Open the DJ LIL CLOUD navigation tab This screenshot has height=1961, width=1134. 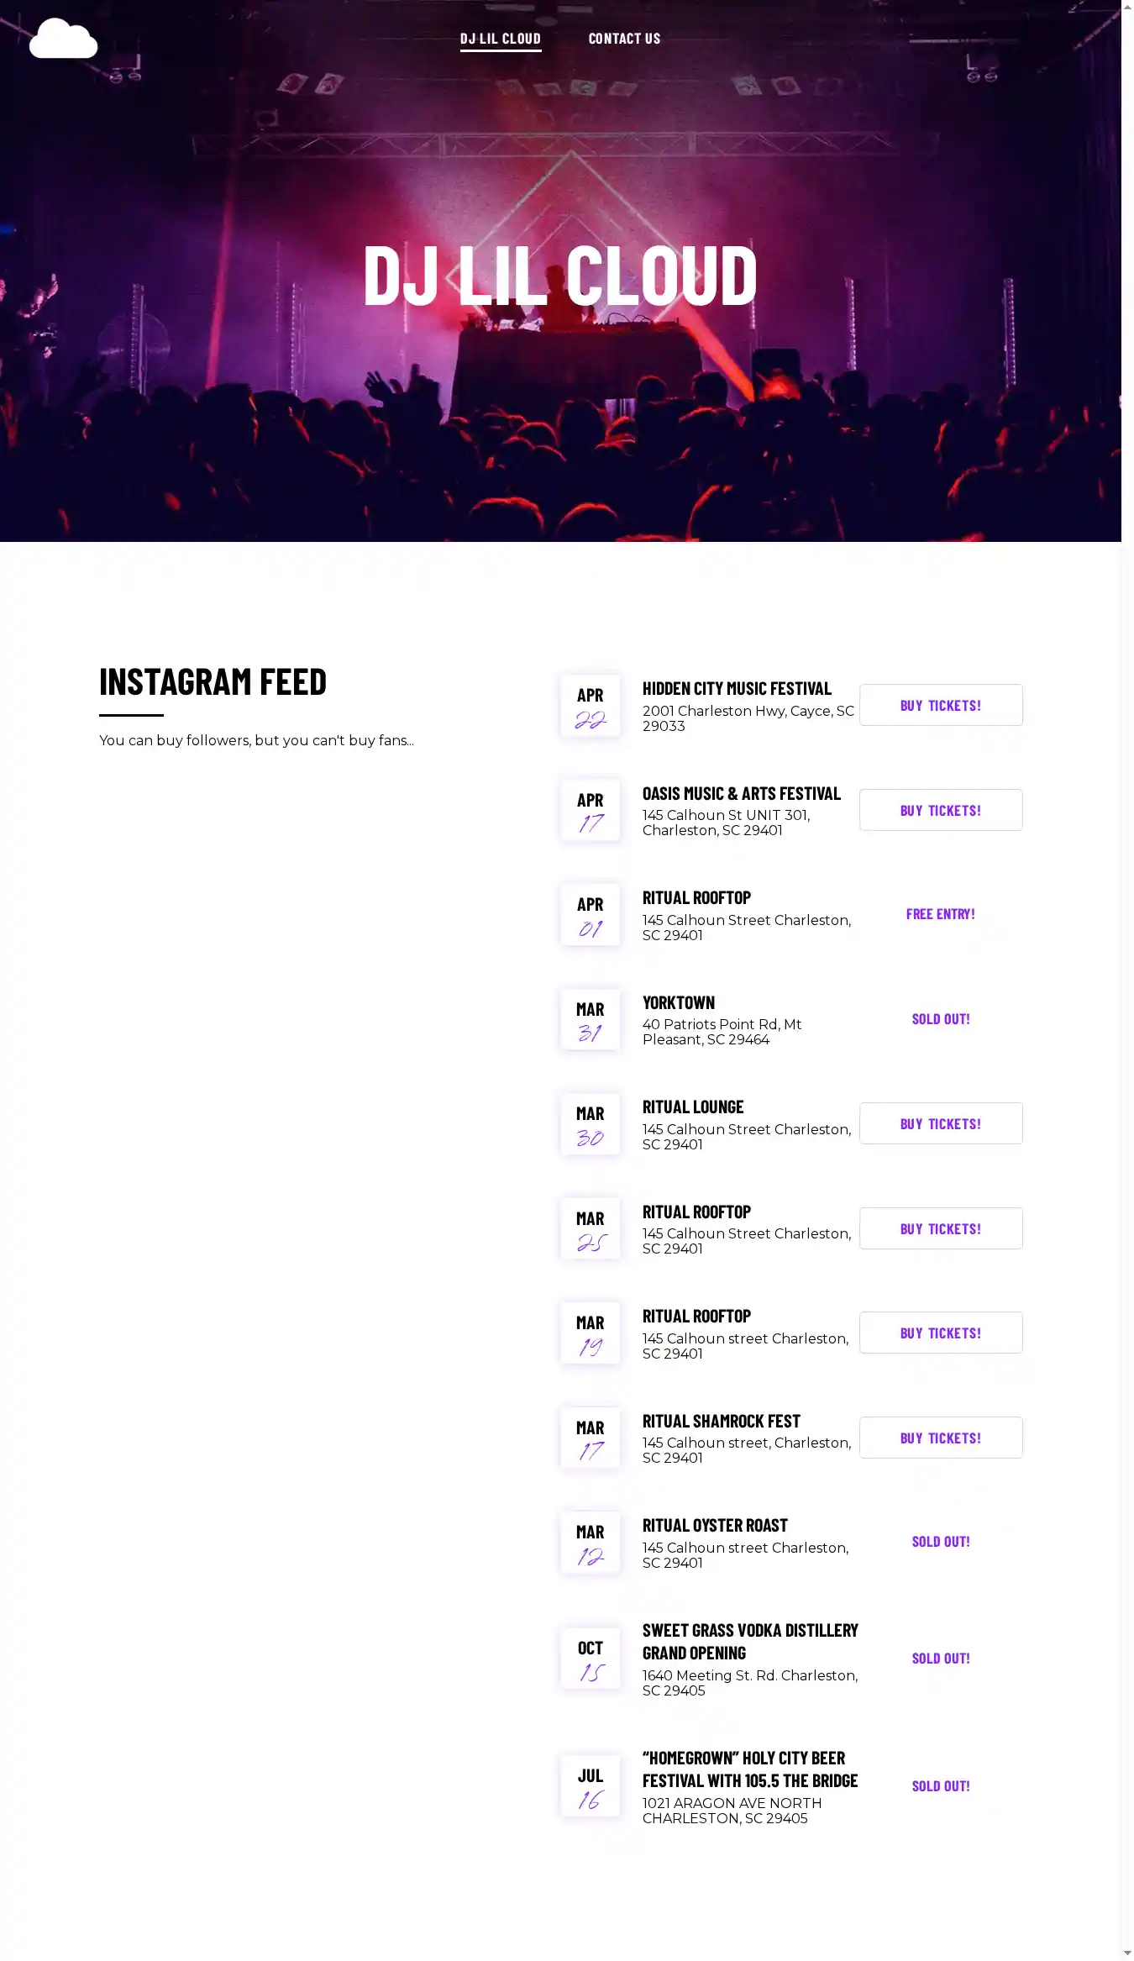(x=500, y=39)
